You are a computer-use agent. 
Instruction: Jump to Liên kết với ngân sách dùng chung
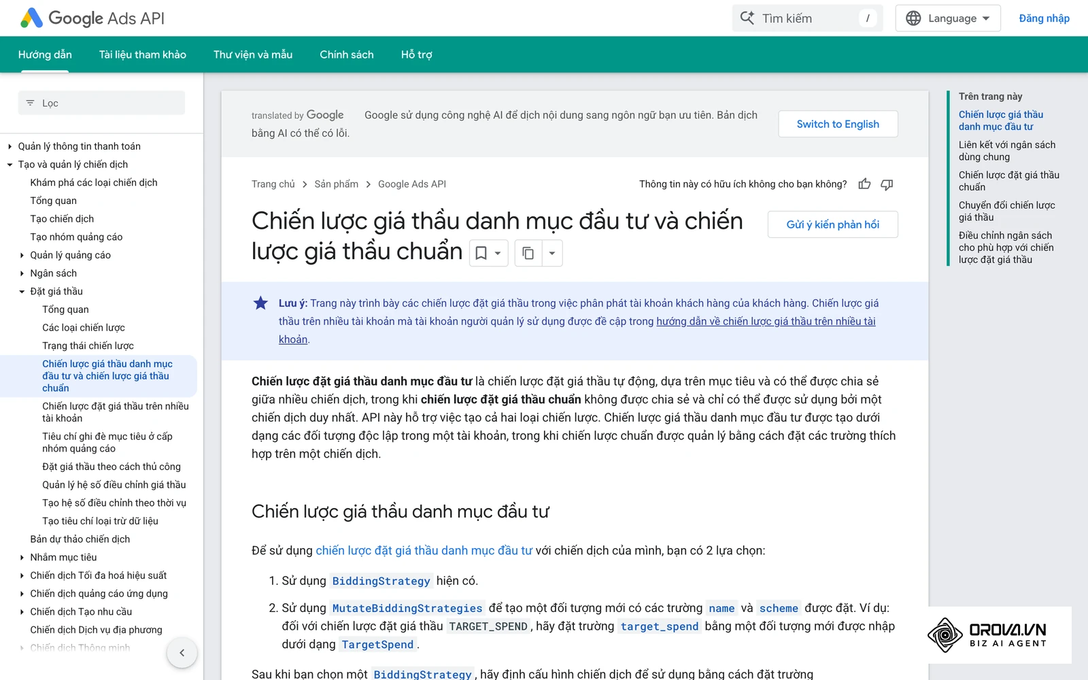pos(1007,151)
